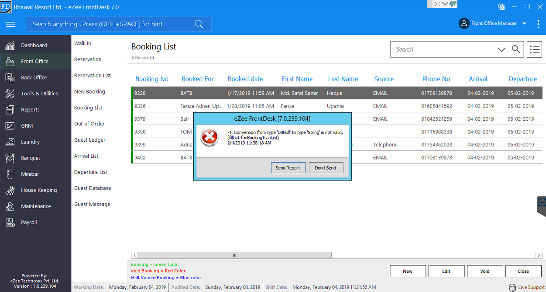The image size is (546, 292).
Task: Open Out of Order
Action: point(89,124)
